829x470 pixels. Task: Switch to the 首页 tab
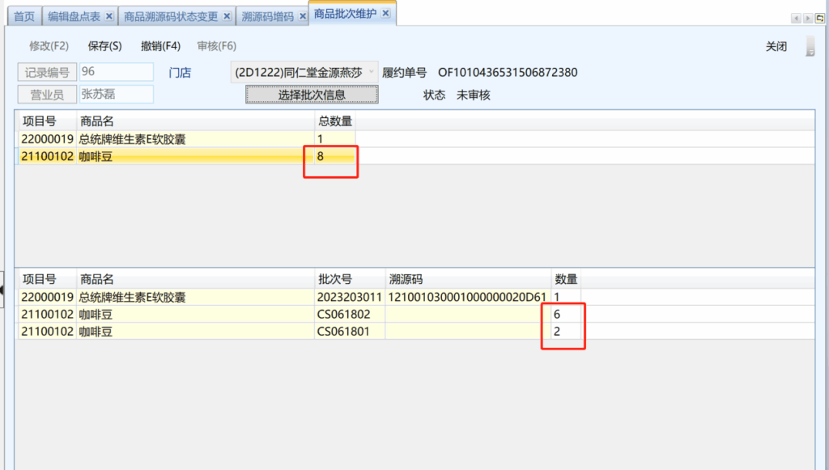[x=24, y=16]
